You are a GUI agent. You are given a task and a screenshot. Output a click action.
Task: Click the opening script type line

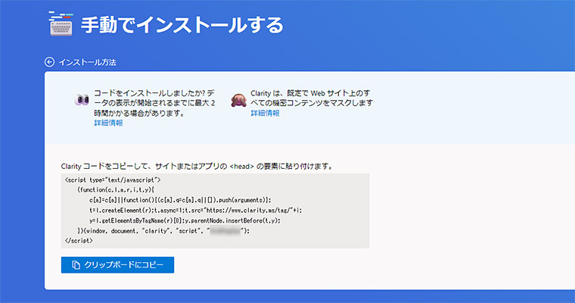pos(113,180)
